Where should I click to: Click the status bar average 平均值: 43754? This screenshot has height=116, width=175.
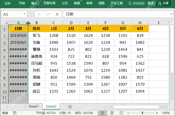(46, 113)
